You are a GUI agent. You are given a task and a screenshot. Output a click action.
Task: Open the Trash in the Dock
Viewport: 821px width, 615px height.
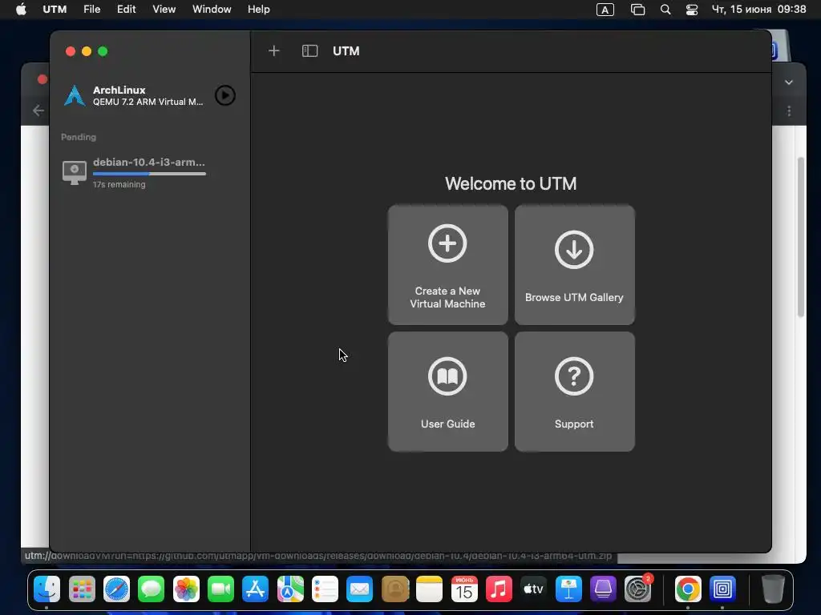click(772, 589)
